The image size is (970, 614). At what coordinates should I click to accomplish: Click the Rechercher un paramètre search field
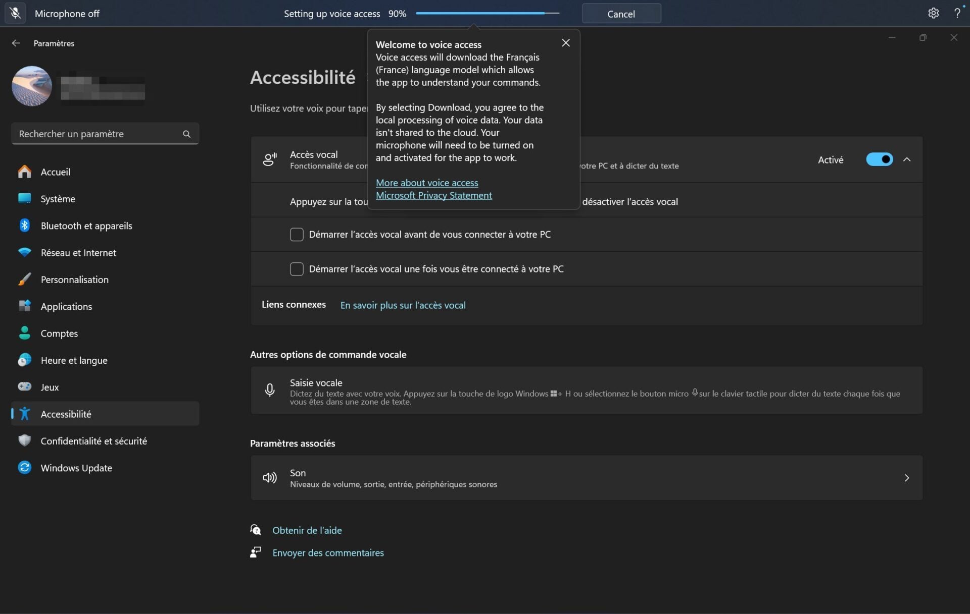(x=105, y=134)
